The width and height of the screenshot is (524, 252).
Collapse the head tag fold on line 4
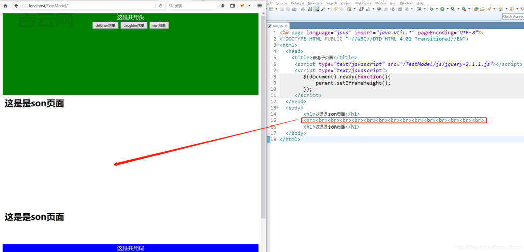[278, 51]
